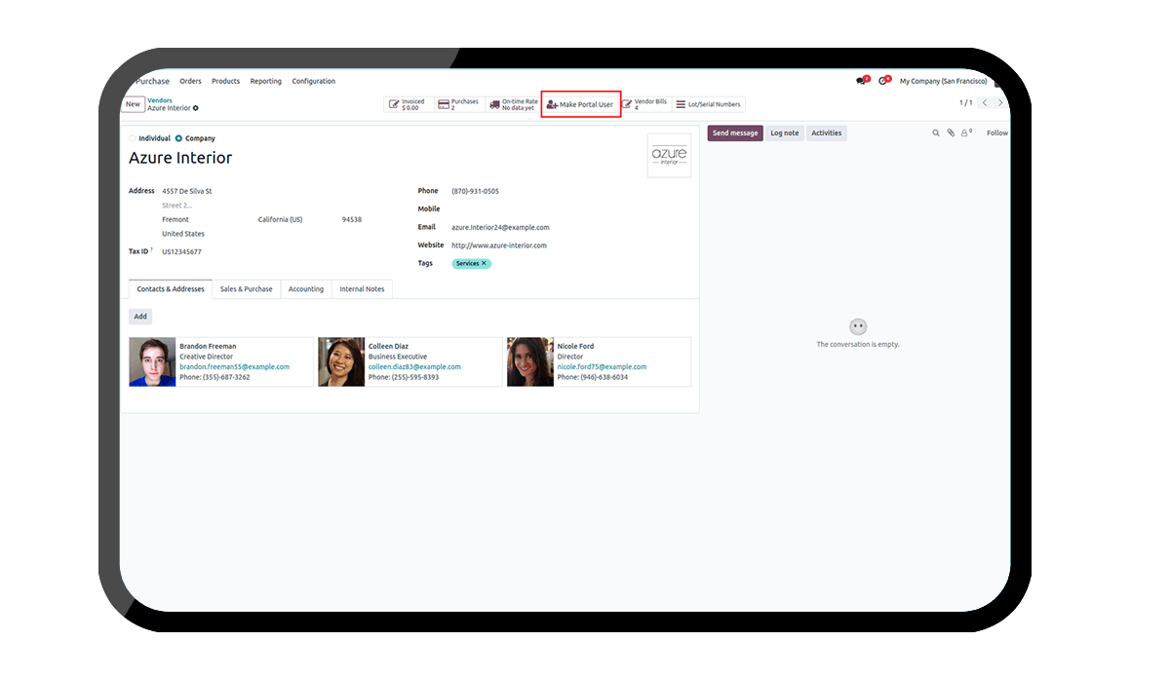
Task: Click the Follow button
Action: click(997, 133)
